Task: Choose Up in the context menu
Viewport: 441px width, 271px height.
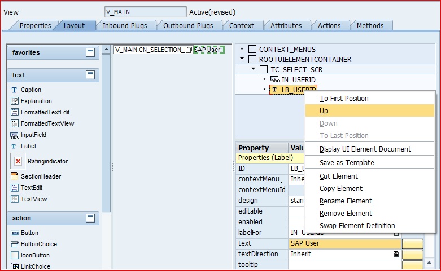Action: point(370,110)
